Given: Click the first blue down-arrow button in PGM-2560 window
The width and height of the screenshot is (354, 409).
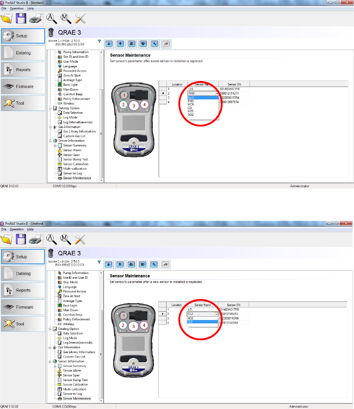Looking at the screenshot, I should click(x=109, y=264).
